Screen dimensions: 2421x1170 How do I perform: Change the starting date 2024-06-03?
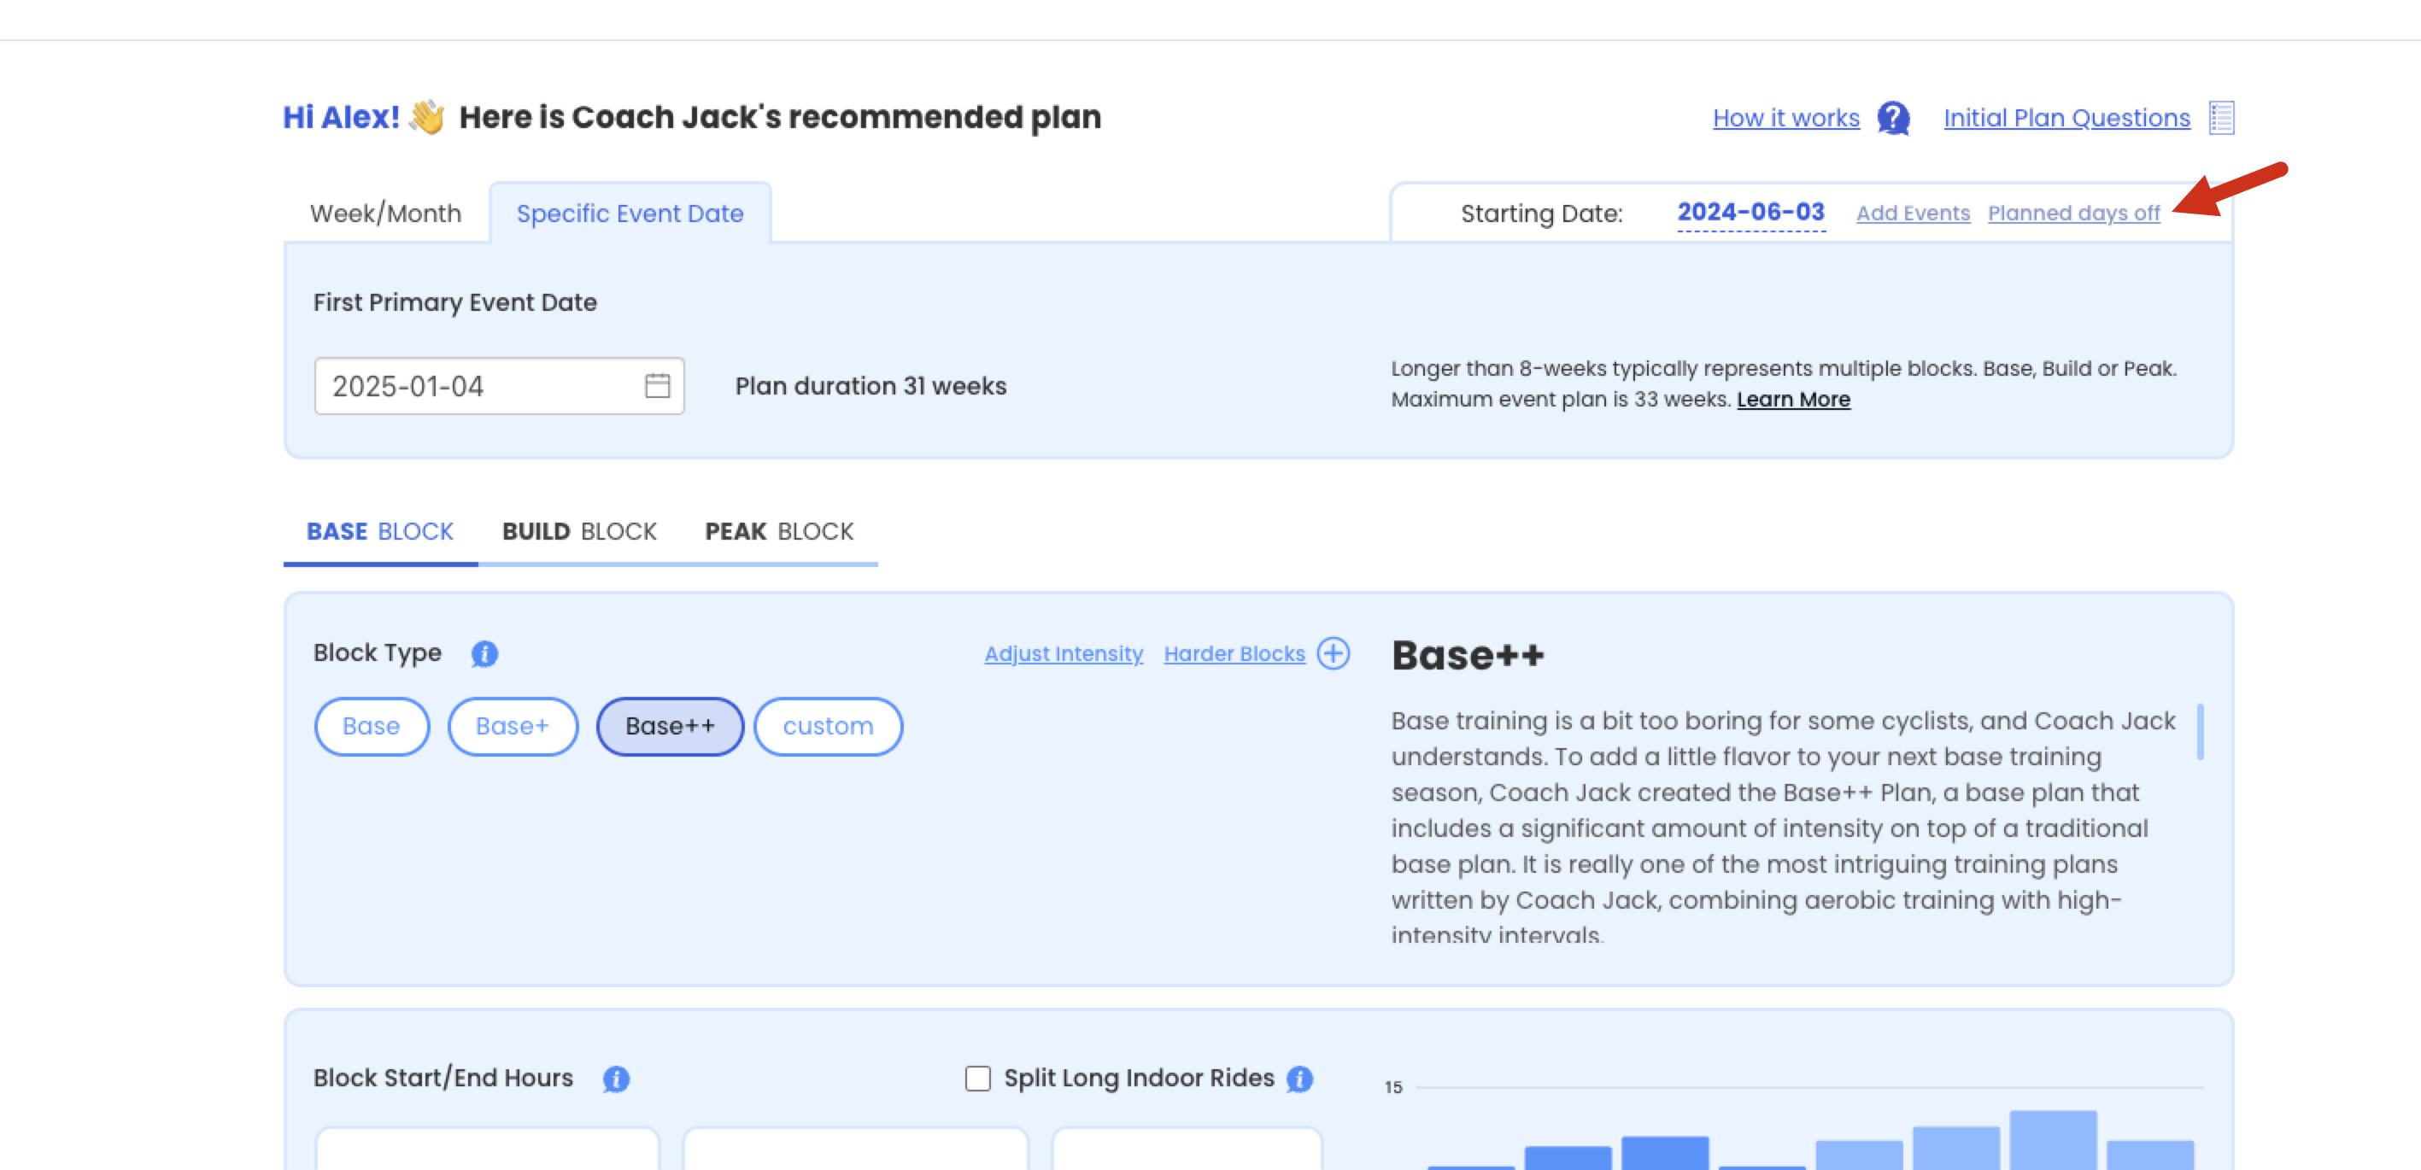pos(1751,213)
